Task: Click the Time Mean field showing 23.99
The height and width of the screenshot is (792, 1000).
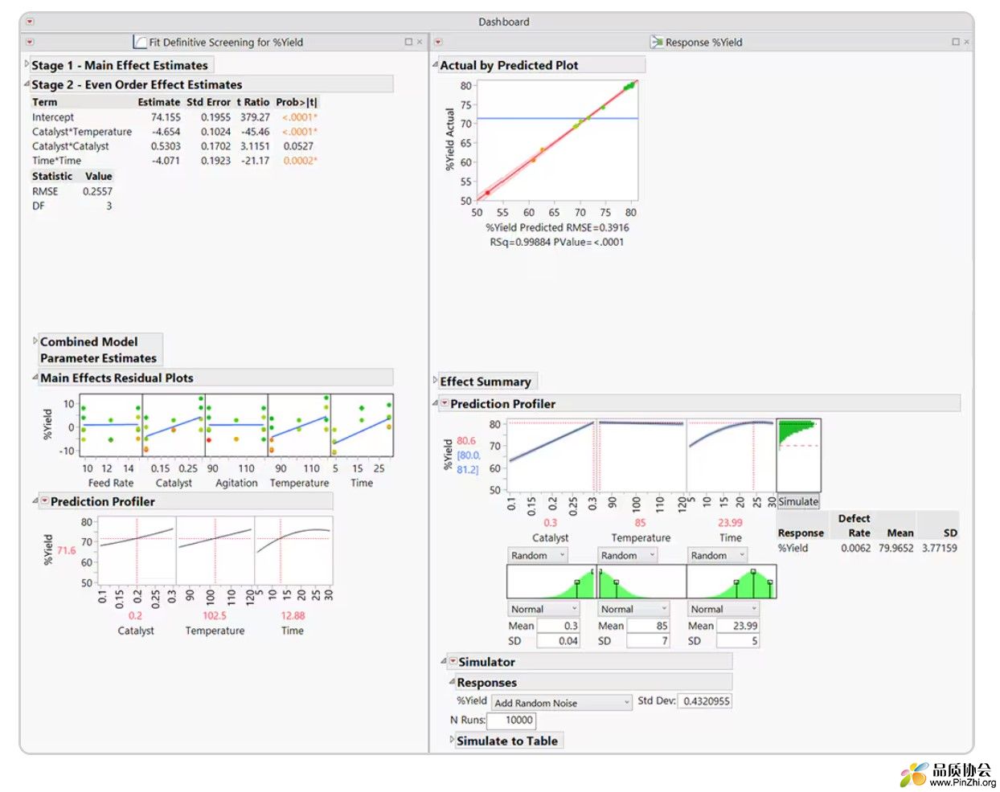Action: [x=738, y=626]
